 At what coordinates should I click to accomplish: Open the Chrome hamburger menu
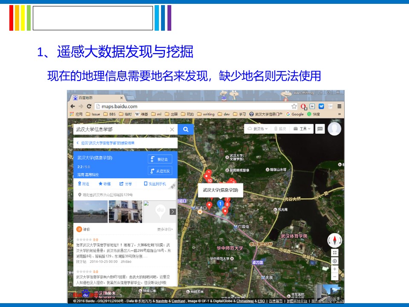(x=339, y=106)
